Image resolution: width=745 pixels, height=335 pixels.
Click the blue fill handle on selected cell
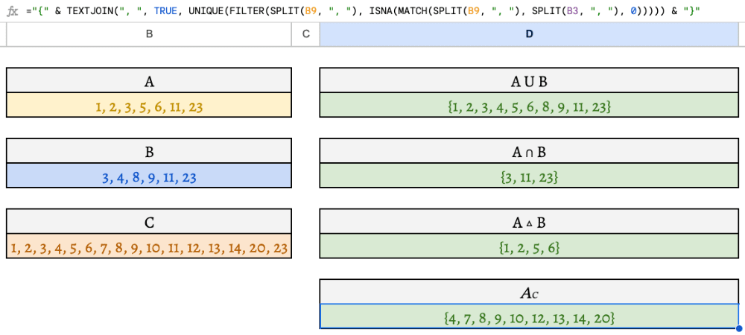[x=738, y=328]
